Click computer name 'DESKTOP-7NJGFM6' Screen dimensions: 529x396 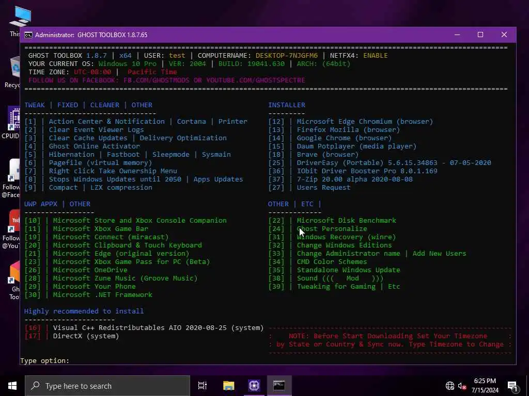click(x=286, y=56)
